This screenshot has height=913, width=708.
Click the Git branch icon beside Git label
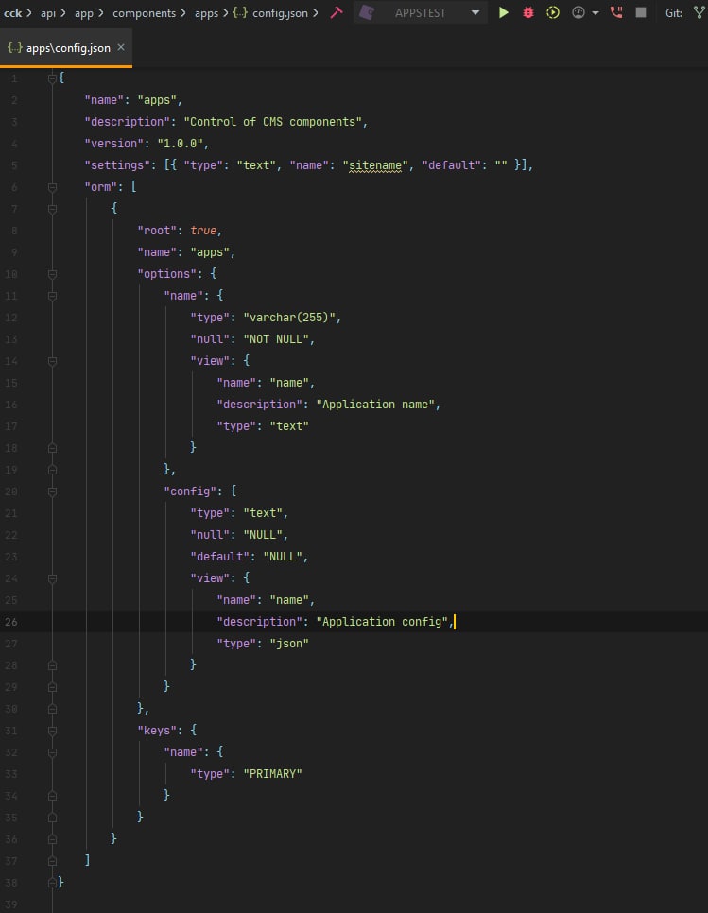[x=699, y=12]
